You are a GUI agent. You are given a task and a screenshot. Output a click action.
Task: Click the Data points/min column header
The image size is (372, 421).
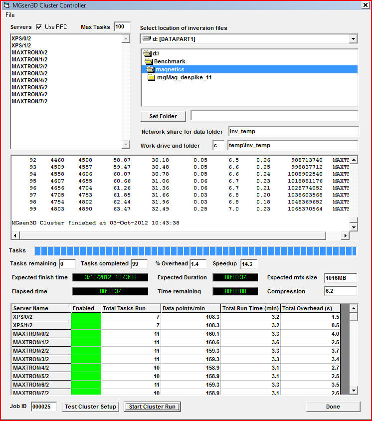click(190, 308)
